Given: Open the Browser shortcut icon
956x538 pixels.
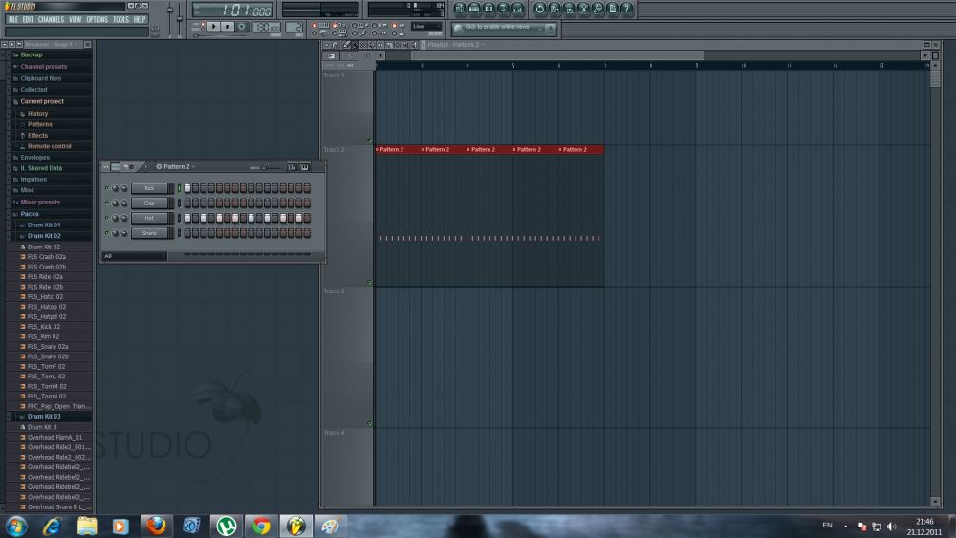Looking at the screenshot, I should [503, 10].
